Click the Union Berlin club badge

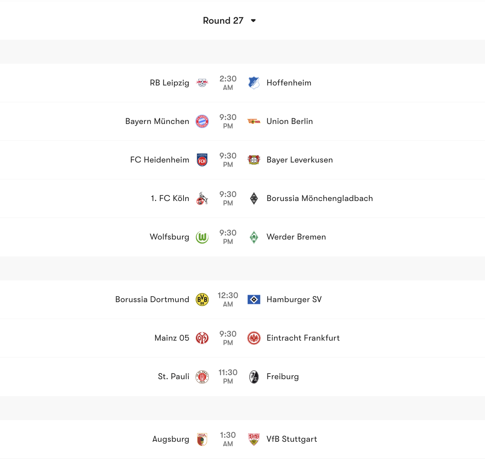(254, 121)
